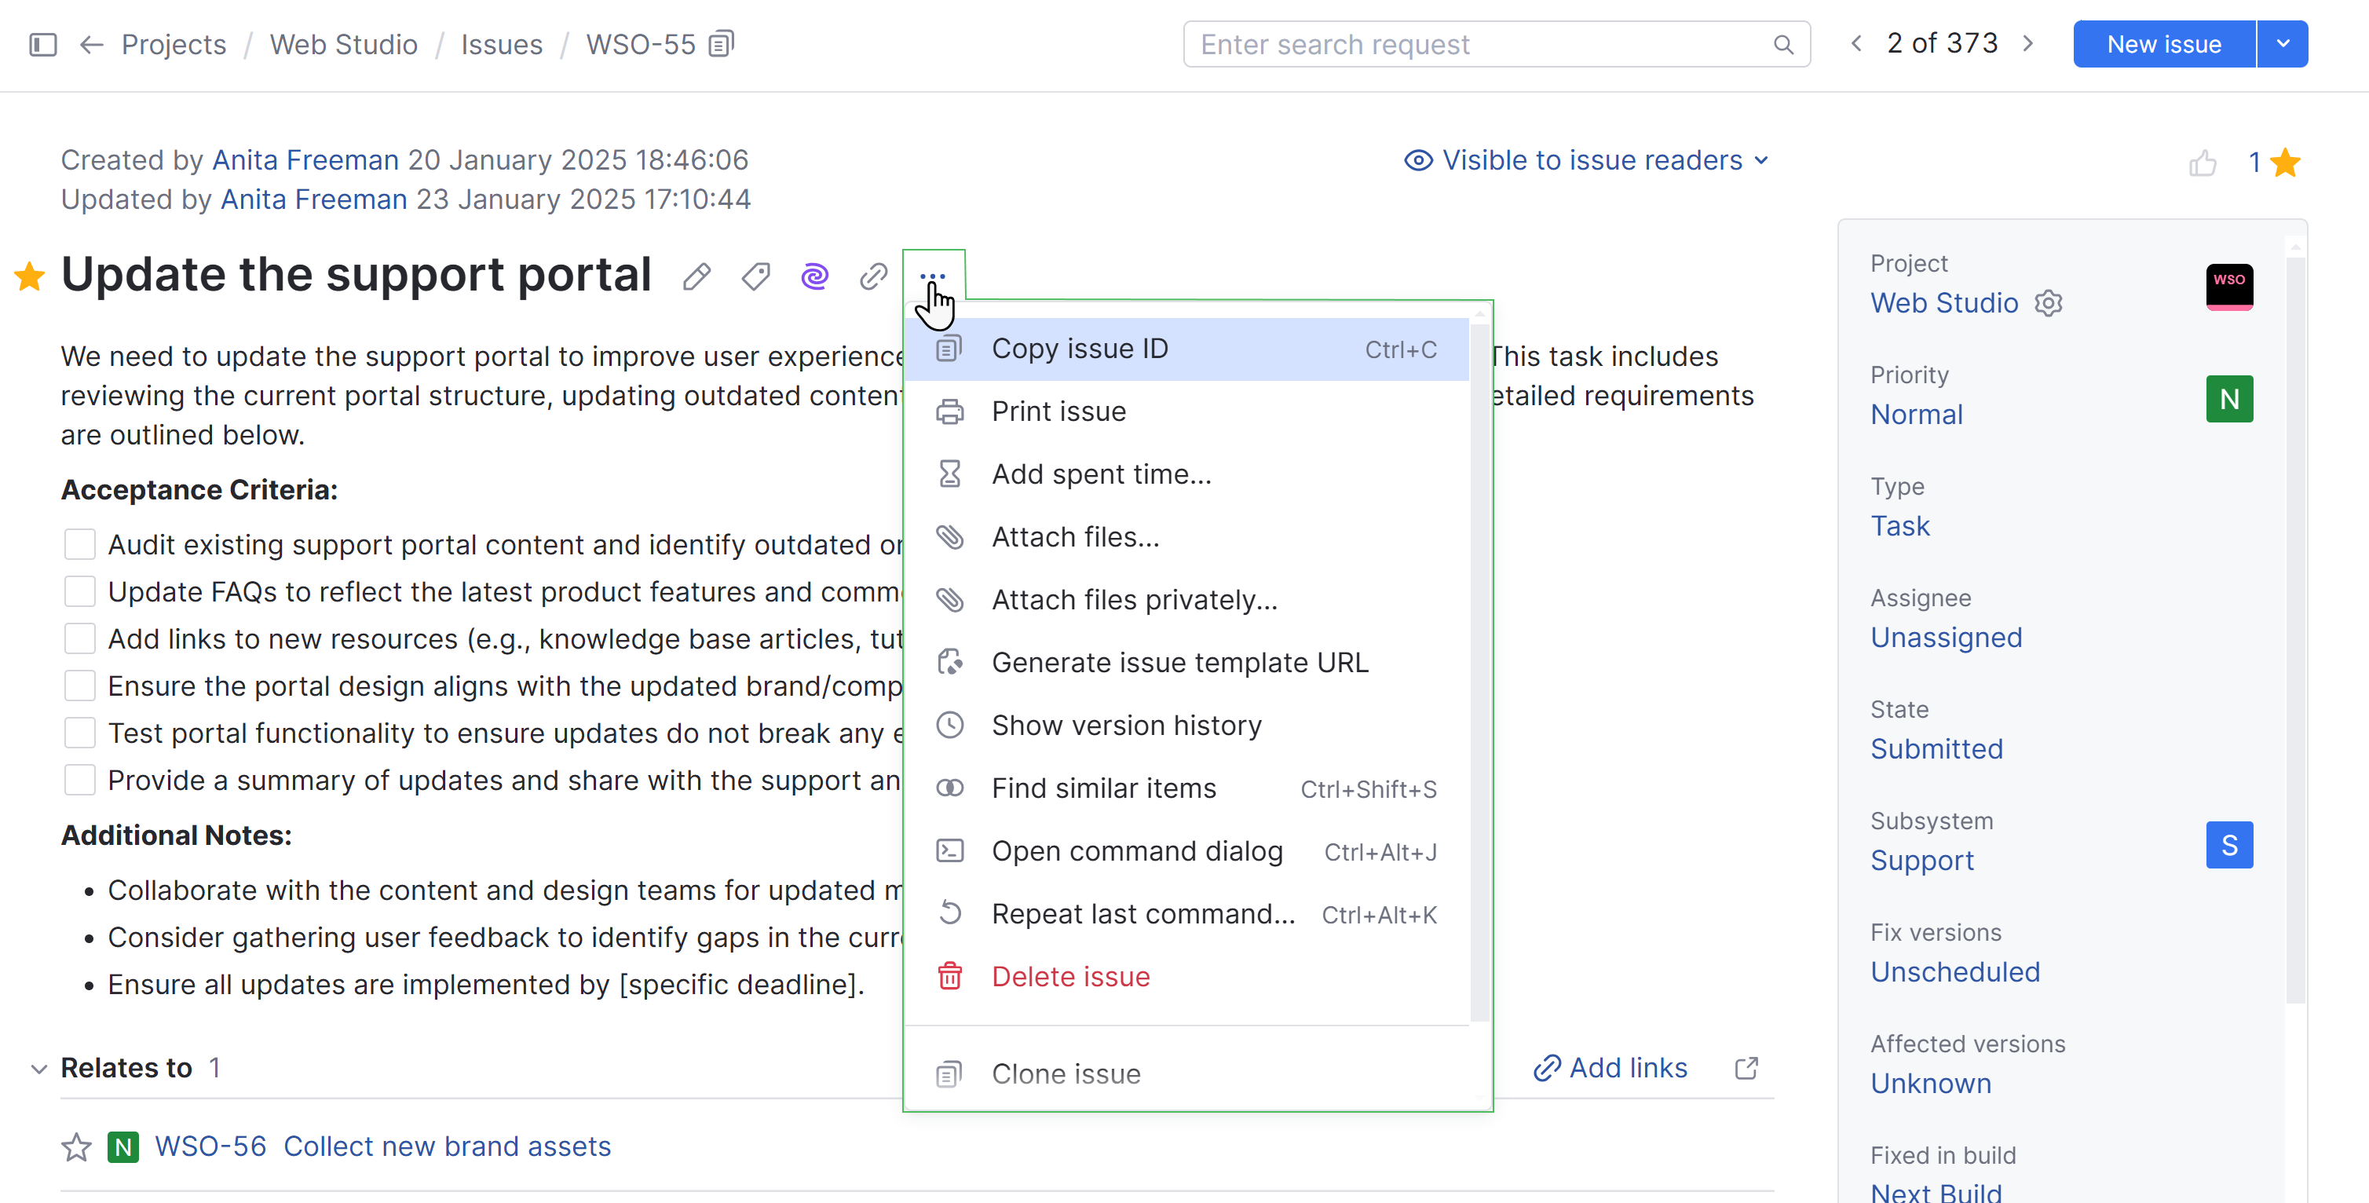
Task: Choose 'Delete issue' from menu
Action: pos(1070,976)
